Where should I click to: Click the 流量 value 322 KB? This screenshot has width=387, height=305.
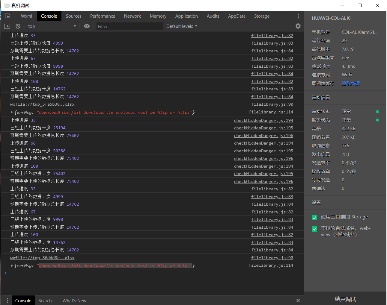(x=349, y=128)
